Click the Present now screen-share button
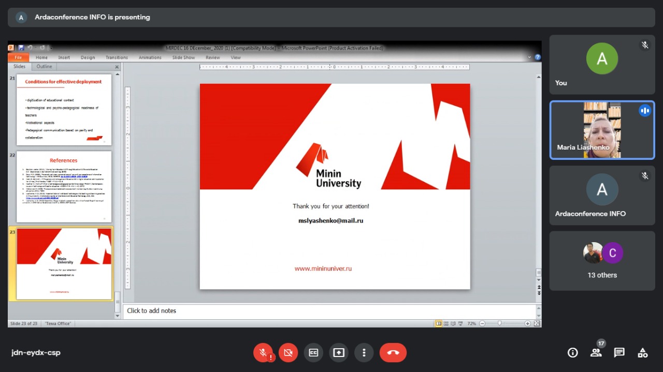 point(339,352)
